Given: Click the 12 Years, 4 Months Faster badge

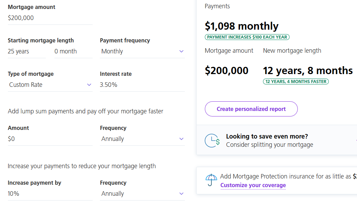Looking at the screenshot, I should click(296, 82).
